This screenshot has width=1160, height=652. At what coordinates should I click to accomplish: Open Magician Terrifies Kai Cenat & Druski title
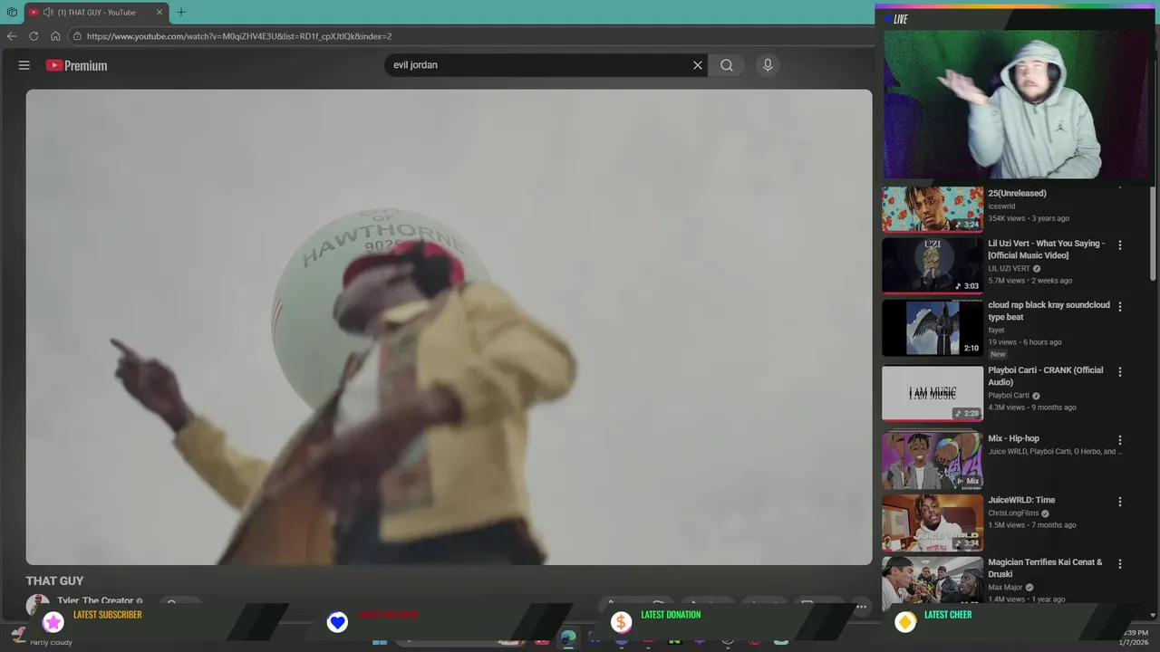tap(1045, 568)
